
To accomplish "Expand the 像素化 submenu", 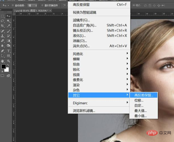I will coord(99,80).
